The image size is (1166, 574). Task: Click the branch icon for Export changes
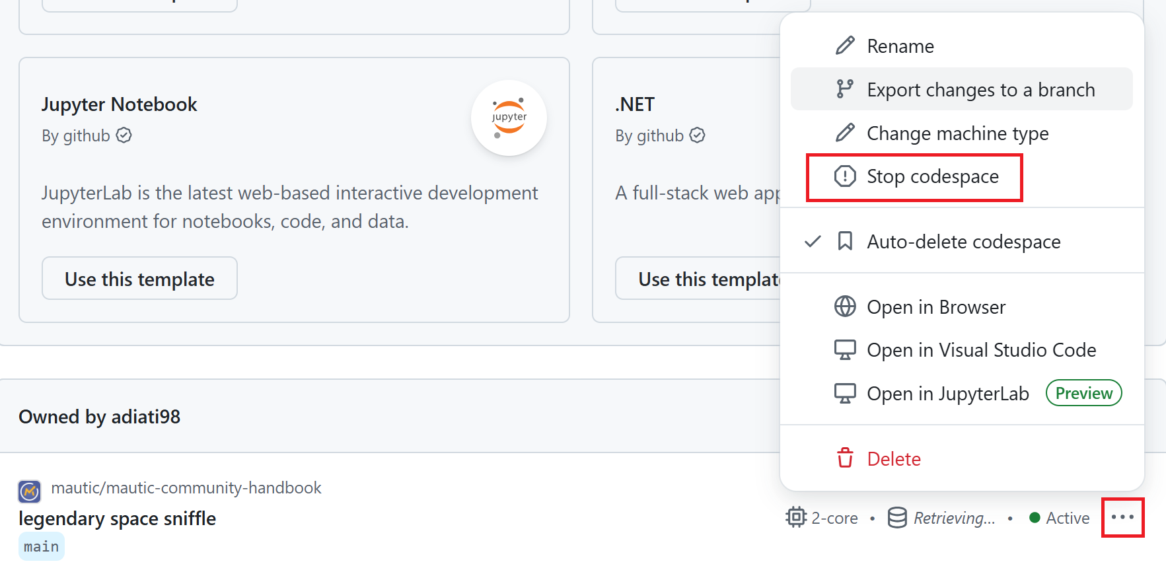point(845,89)
